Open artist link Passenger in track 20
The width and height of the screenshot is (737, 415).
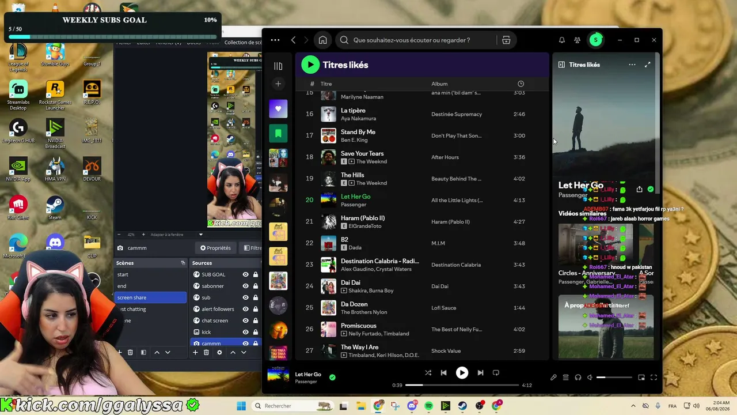coord(354,205)
